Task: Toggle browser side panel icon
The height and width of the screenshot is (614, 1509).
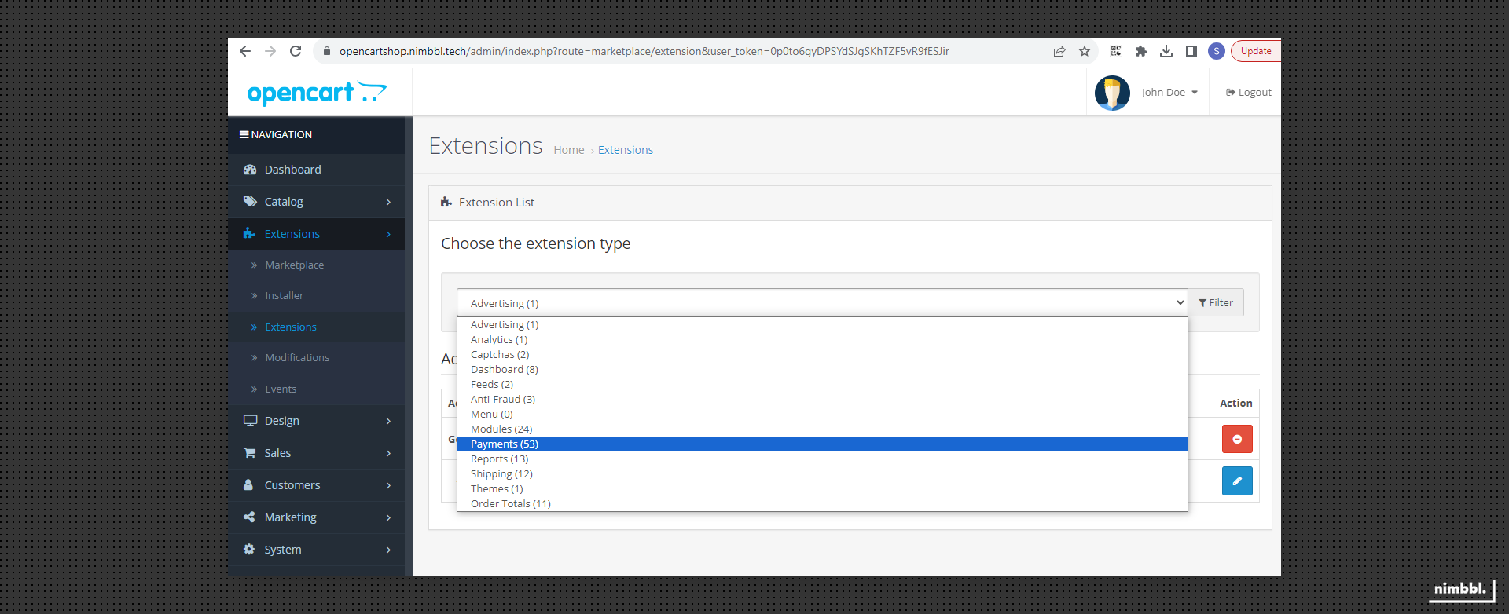Action: pyautogui.click(x=1191, y=51)
